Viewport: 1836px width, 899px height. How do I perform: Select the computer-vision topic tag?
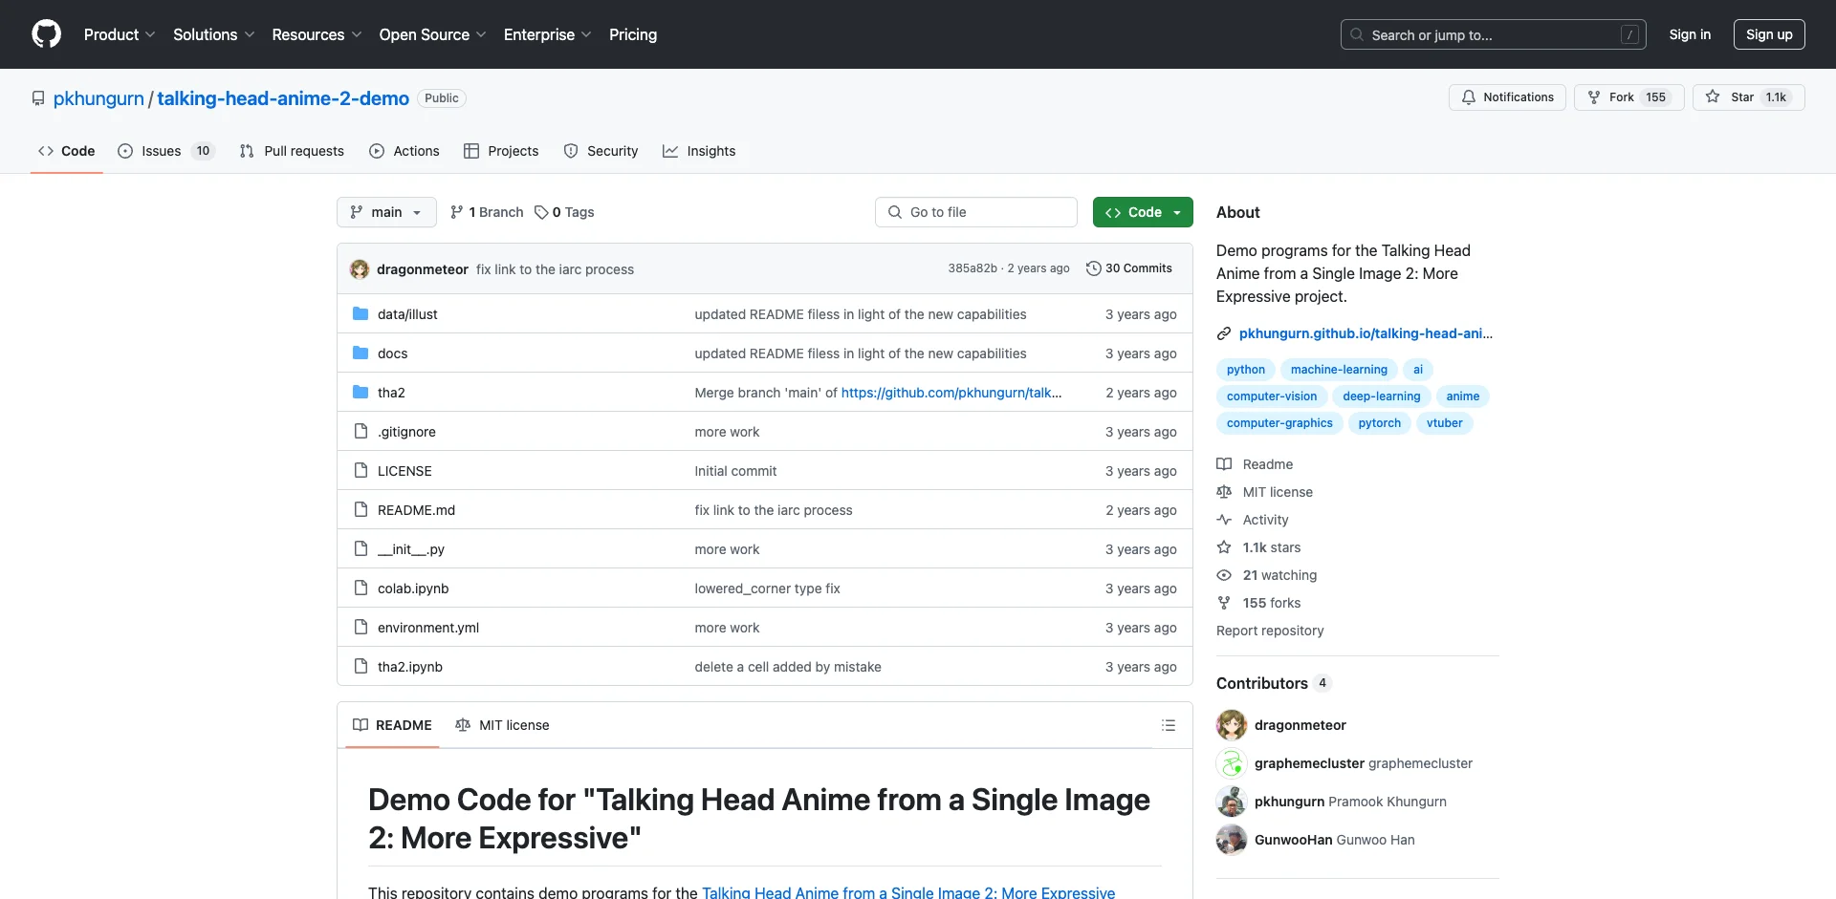click(x=1272, y=396)
